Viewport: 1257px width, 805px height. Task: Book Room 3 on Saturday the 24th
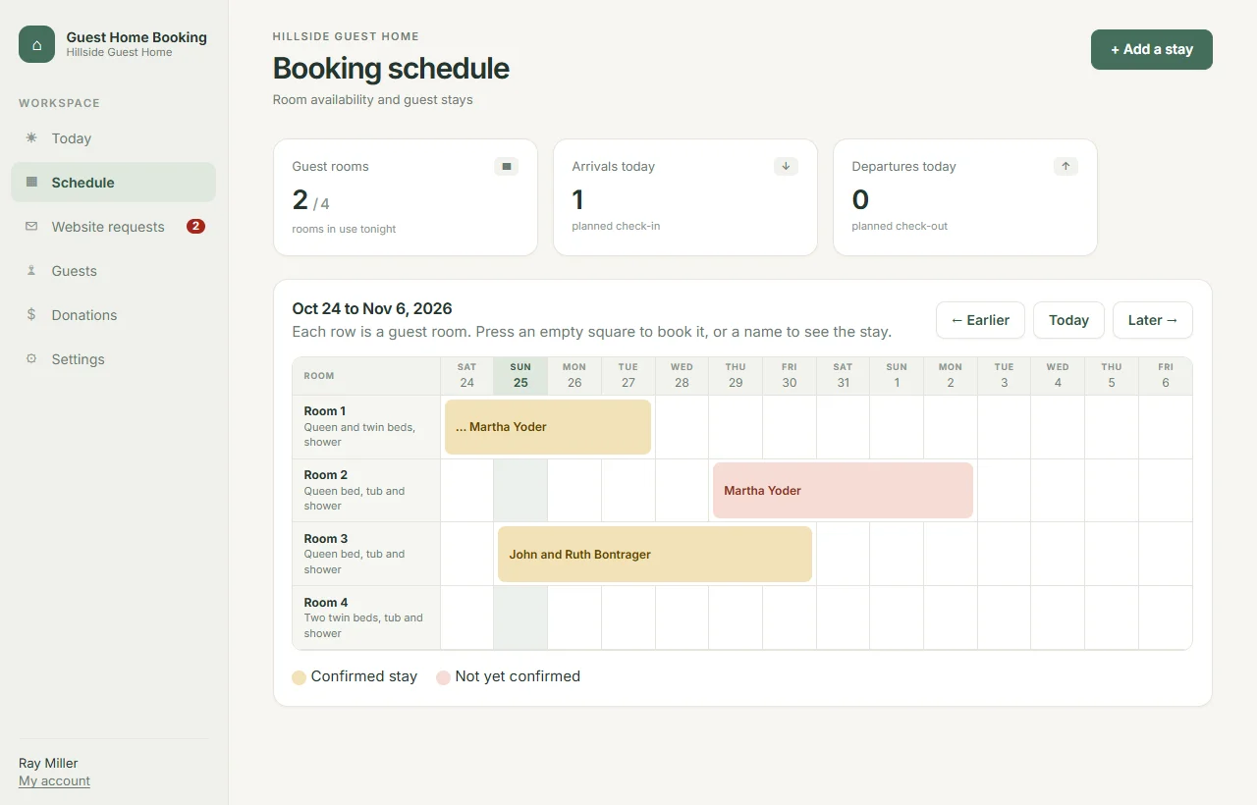467,555
